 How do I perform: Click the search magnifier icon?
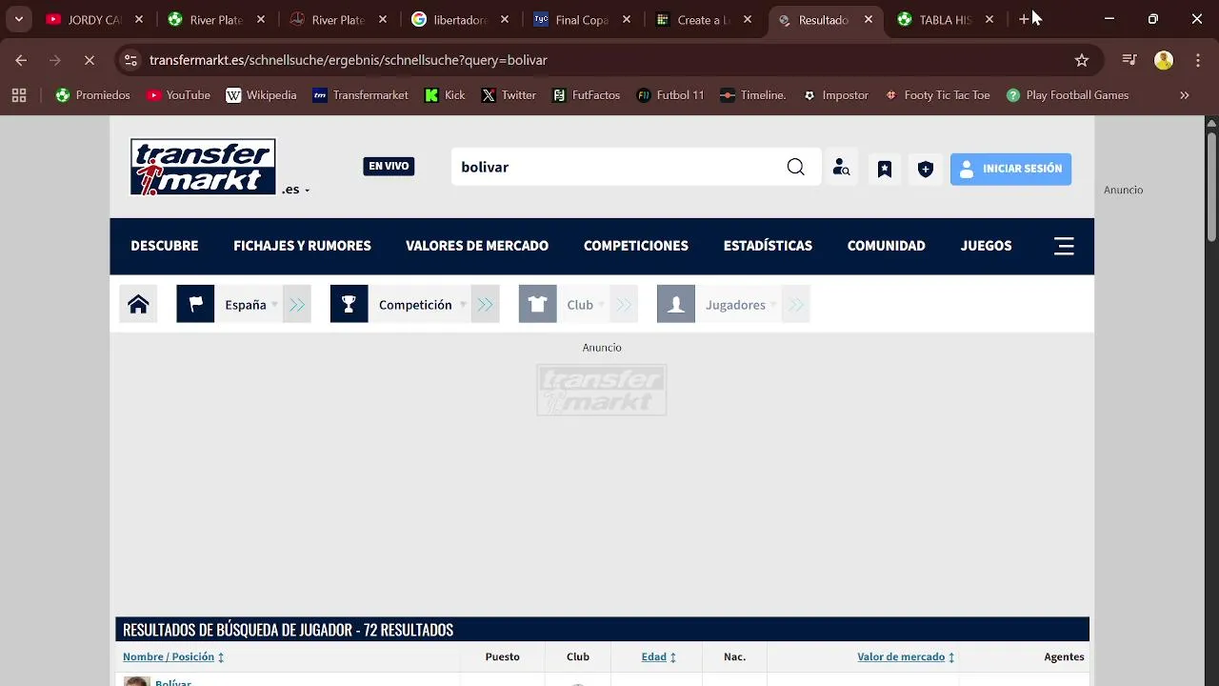point(795,168)
